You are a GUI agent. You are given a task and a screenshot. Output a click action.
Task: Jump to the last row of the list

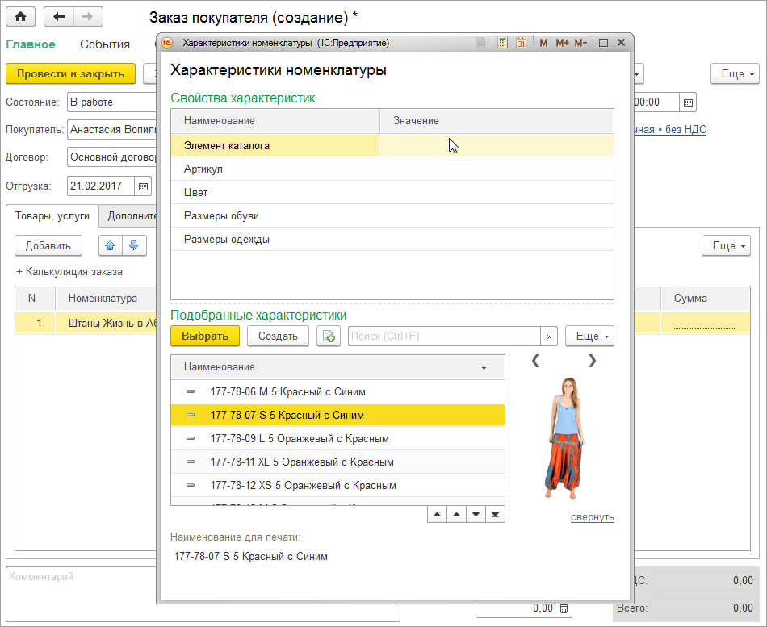pos(495,515)
